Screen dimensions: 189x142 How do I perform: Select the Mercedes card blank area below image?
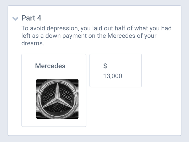pos(54,123)
